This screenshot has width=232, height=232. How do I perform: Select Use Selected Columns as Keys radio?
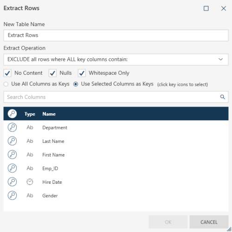pyautogui.click(x=76, y=84)
